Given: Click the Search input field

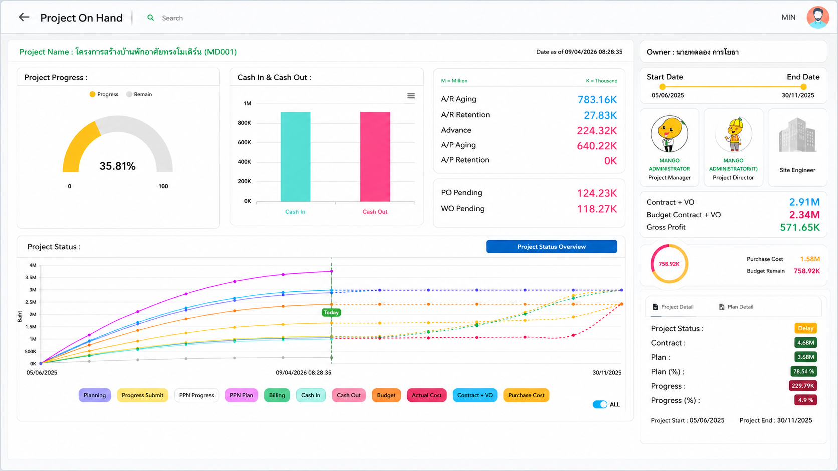Looking at the screenshot, I should coord(172,18).
